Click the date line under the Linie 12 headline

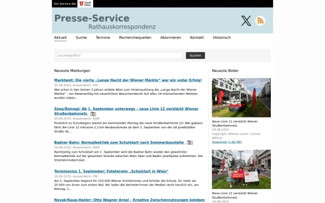pos(77,119)
